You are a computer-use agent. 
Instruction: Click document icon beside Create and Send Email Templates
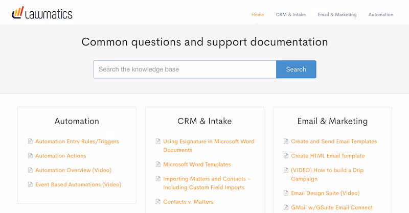[x=286, y=141]
